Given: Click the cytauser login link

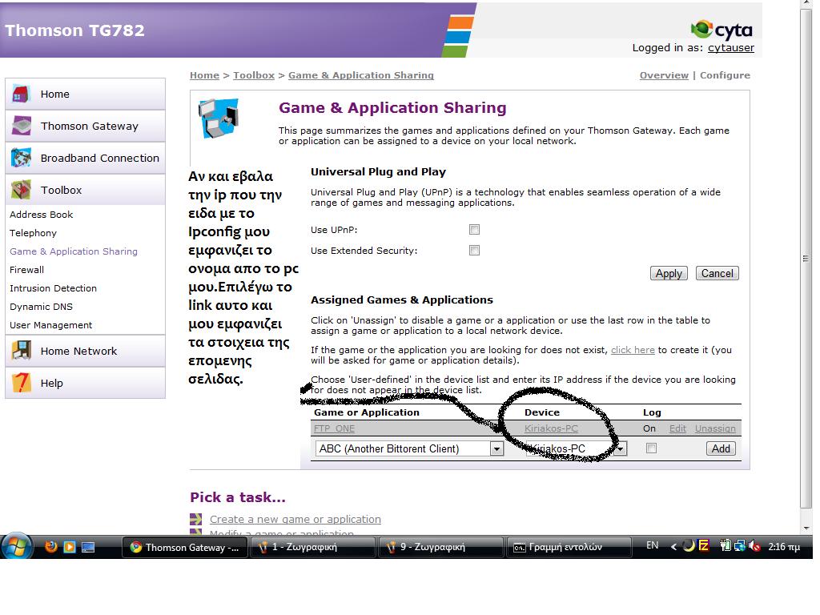Looking at the screenshot, I should [731, 47].
